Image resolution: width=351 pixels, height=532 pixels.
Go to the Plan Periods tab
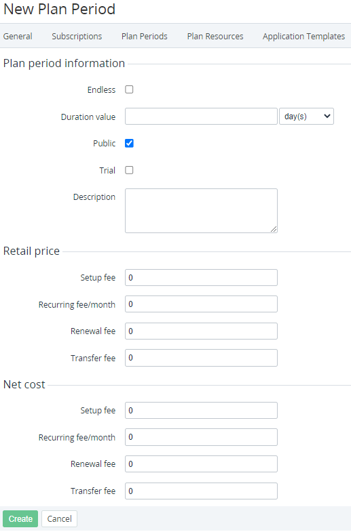pyautogui.click(x=145, y=37)
